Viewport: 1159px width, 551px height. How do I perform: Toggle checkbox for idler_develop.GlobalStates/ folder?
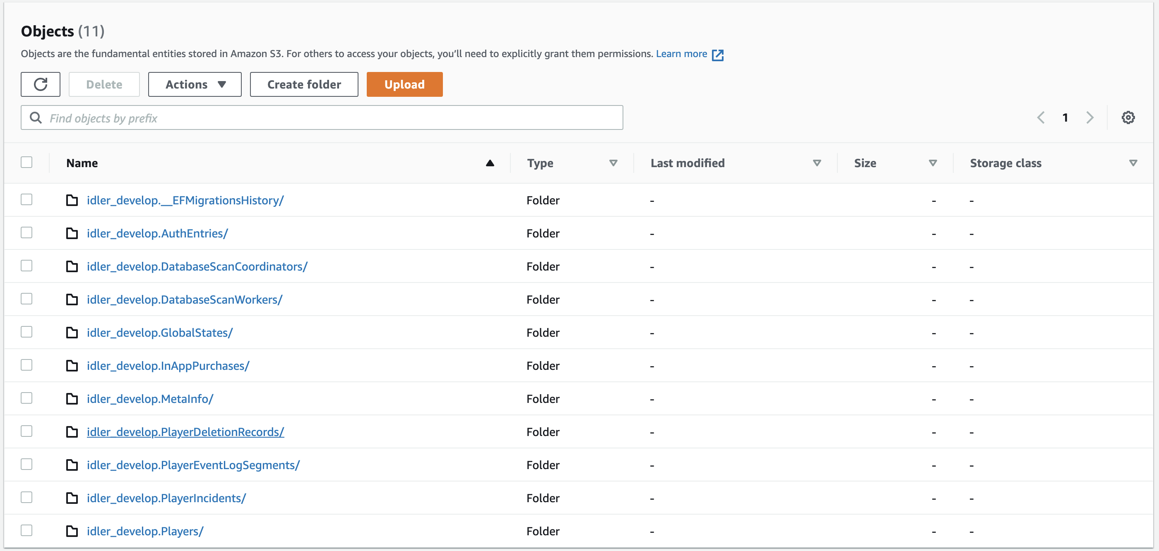[26, 332]
